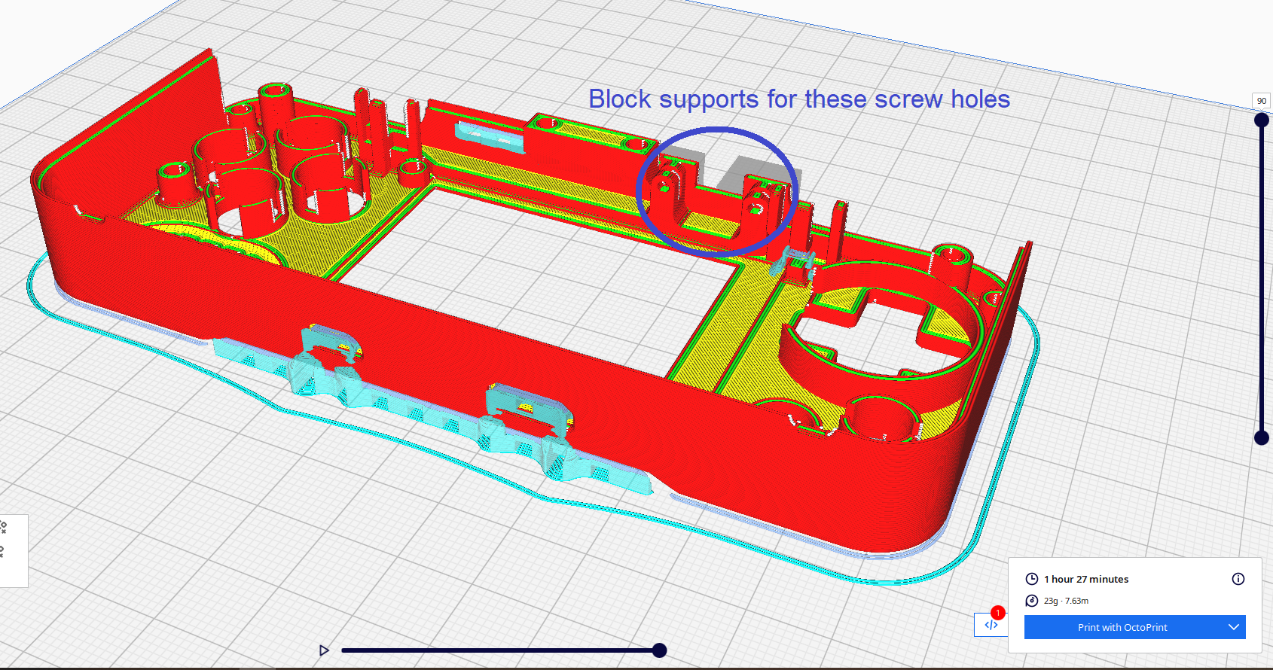Viewport: 1273px width, 670px height.
Task: Click the simulation path slider handle
Action: click(x=659, y=650)
